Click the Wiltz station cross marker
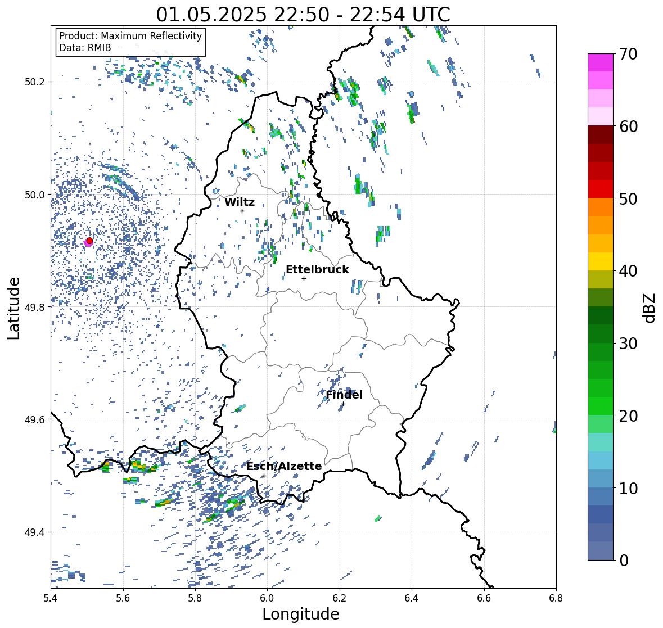663x628 pixels. (242, 211)
